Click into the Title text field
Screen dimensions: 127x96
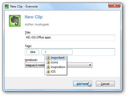[70, 38]
